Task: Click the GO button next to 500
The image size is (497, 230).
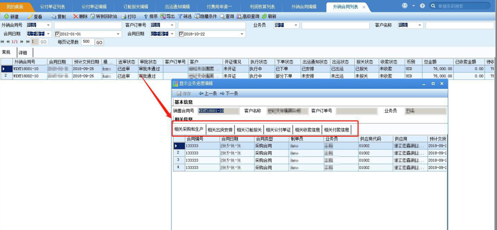Action: 99,42
